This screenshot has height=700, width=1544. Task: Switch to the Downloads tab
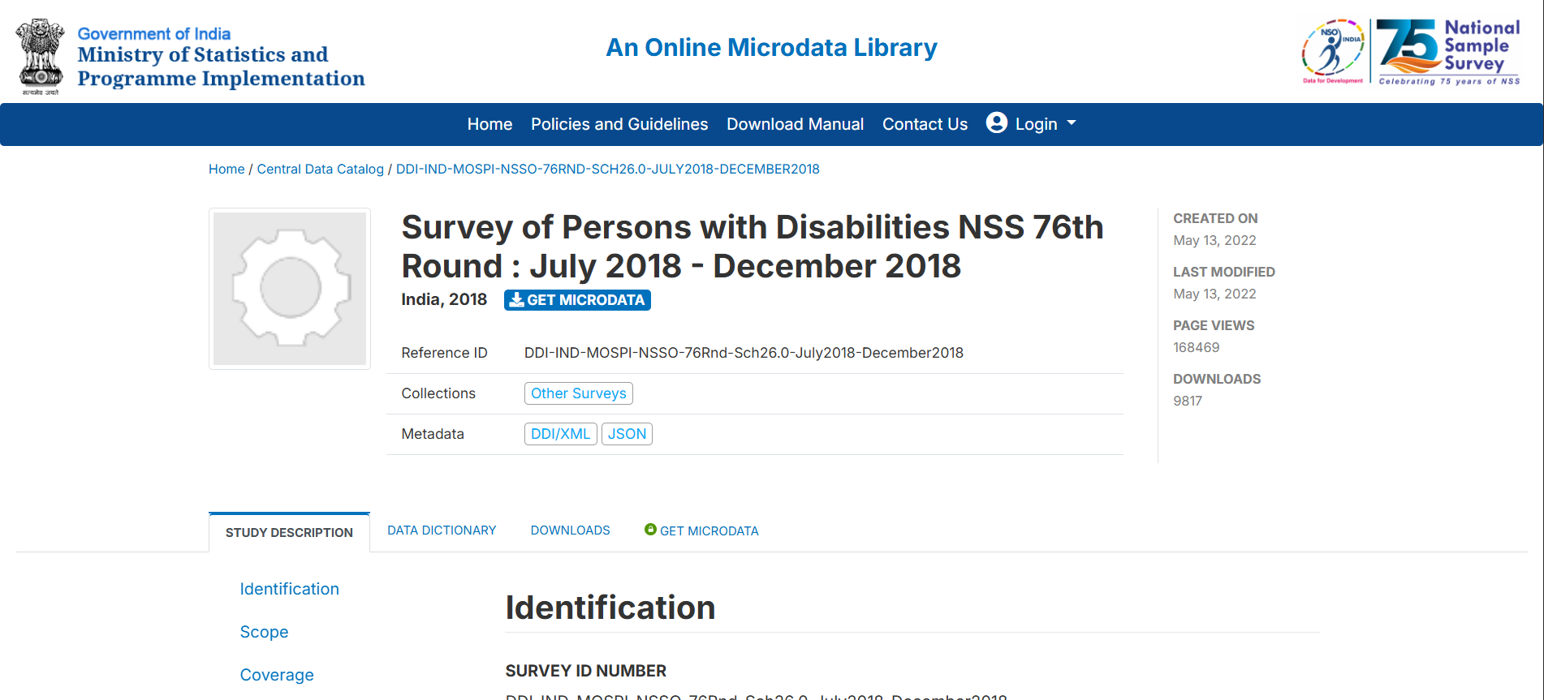tap(570, 530)
